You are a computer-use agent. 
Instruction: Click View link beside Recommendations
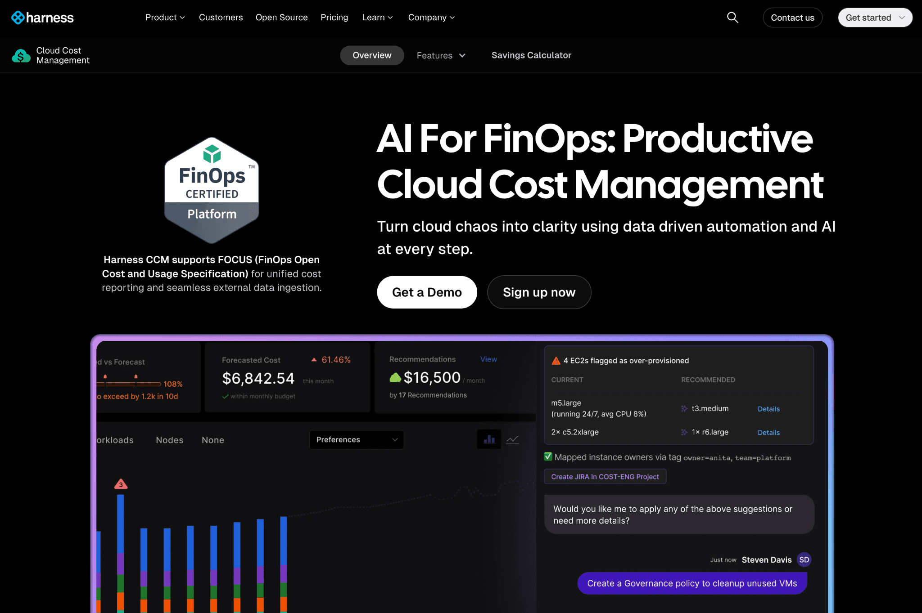(x=488, y=359)
